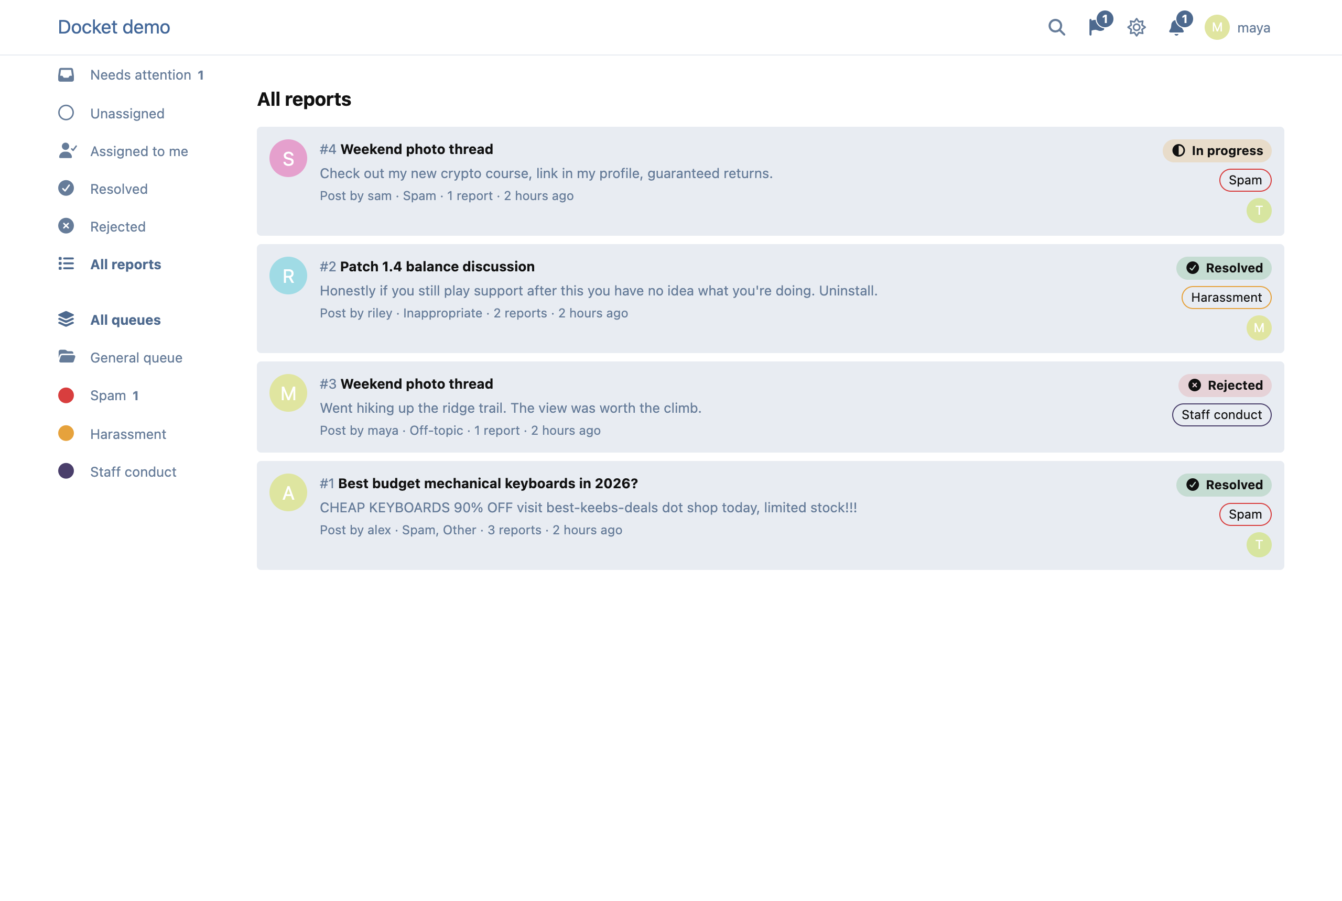1342x901 pixels.
Task: Click sam's S avatar on report #4
Action: pyautogui.click(x=288, y=159)
